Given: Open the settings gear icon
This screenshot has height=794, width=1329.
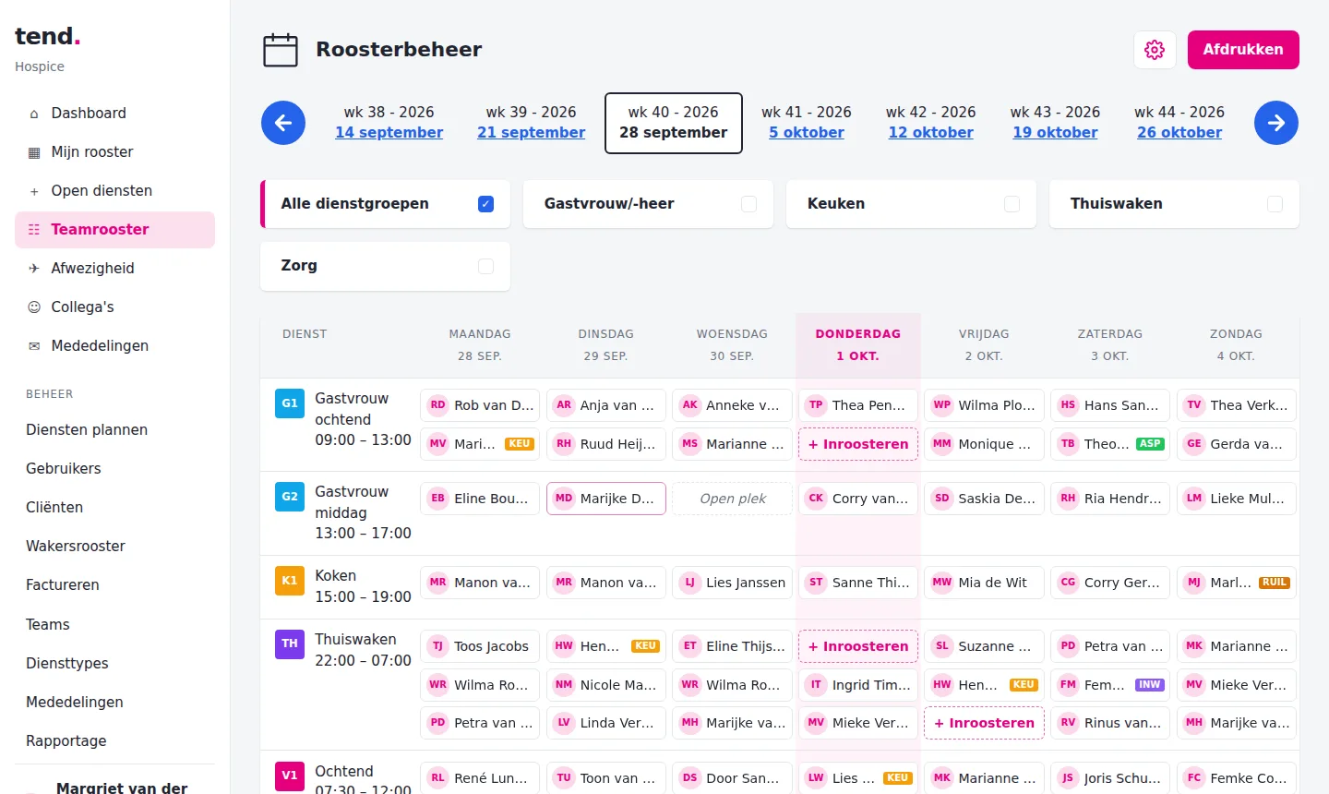Looking at the screenshot, I should (1155, 50).
